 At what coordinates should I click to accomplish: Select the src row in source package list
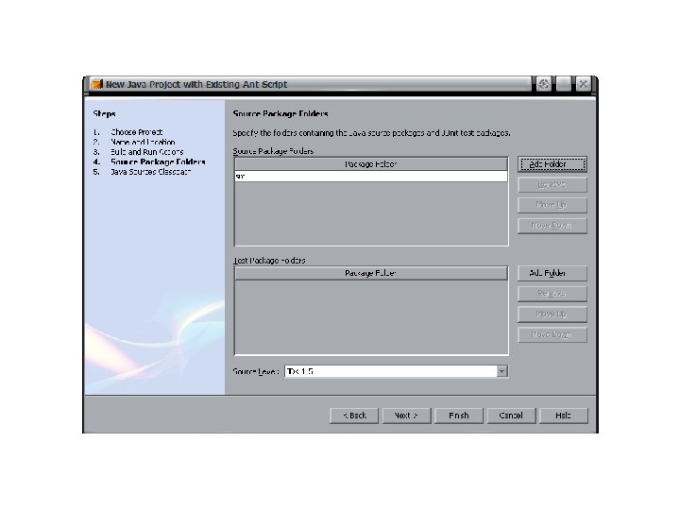tap(371, 176)
